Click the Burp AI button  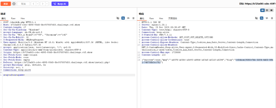(60, 4)
